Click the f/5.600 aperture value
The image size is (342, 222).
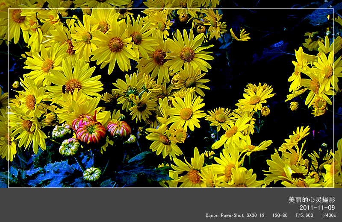(x=304, y=215)
